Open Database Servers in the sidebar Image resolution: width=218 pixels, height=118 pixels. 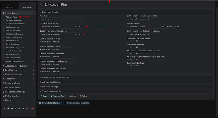pyautogui.click(x=12, y=27)
